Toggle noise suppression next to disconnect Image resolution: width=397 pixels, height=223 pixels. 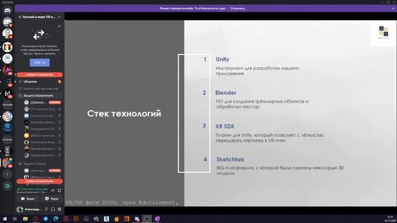(53, 190)
